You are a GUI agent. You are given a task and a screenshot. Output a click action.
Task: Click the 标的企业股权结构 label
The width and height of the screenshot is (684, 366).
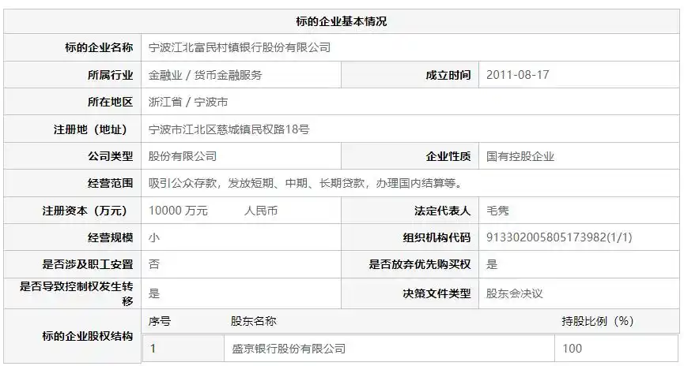tap(88, 336)
